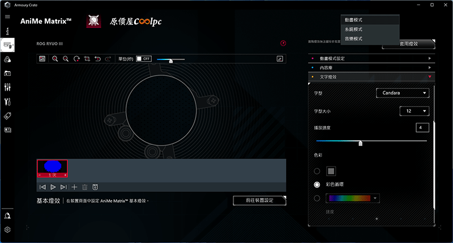Click the red help question mark icon

click(283, 44)
